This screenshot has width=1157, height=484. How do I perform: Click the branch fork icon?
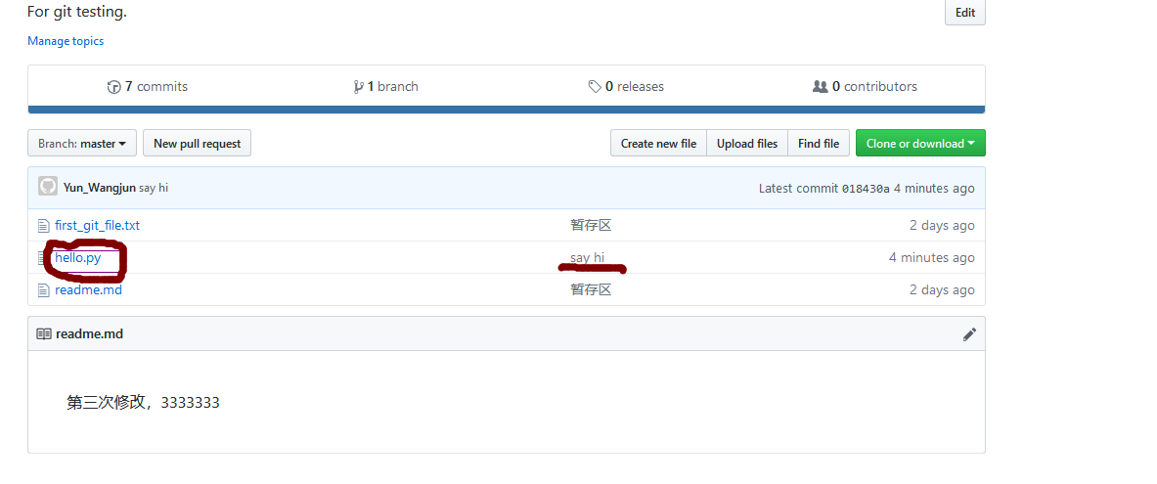click(359, 87)
